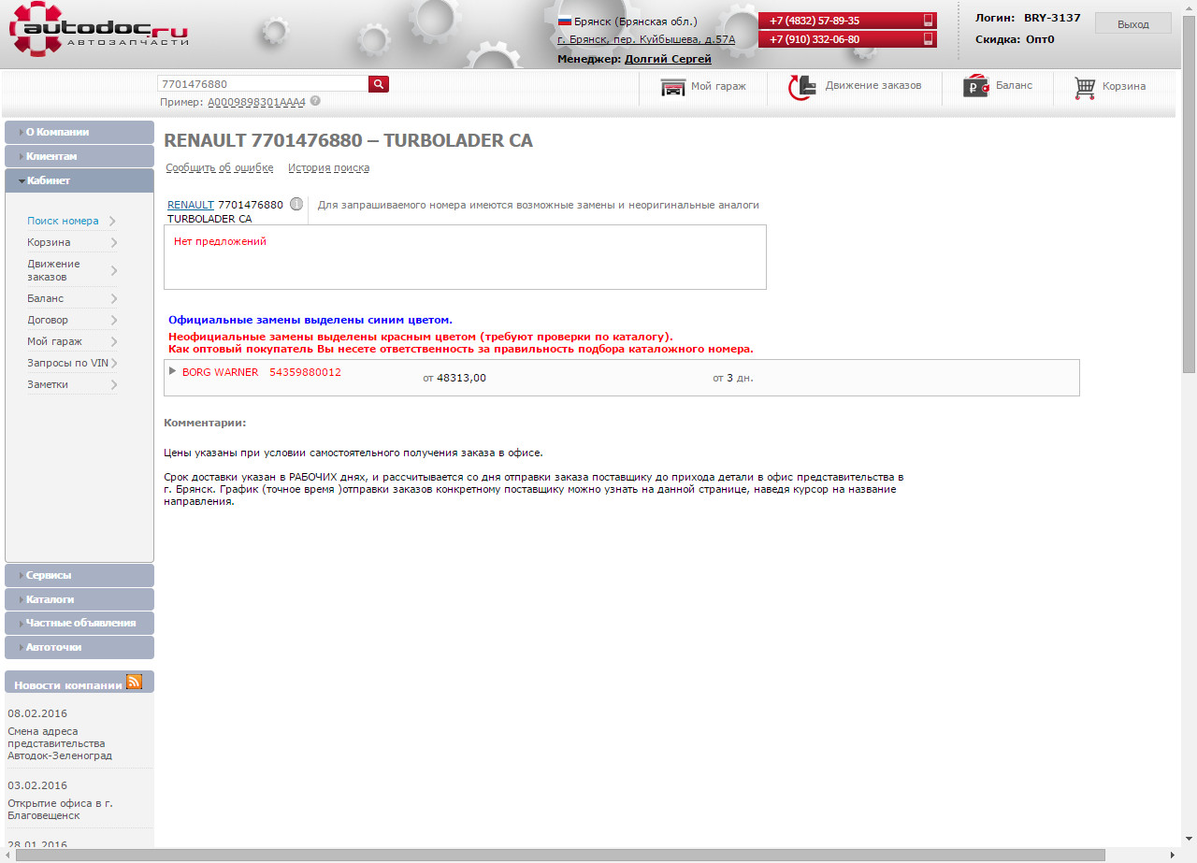Click the Russian flag region icon
1197x863 pixels.
pos(565,21)
